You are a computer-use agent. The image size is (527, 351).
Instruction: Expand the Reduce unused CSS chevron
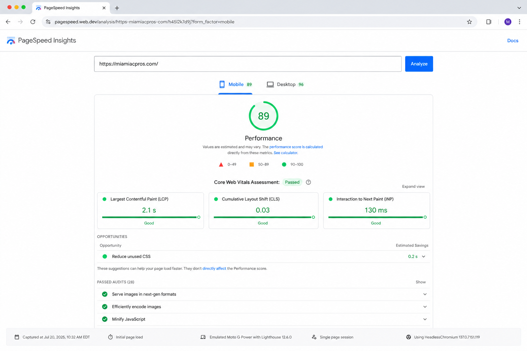click(424, 256)
